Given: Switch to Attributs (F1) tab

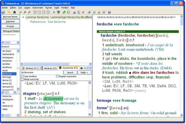Looking at the screenshot, I should (x=30, y=68).
